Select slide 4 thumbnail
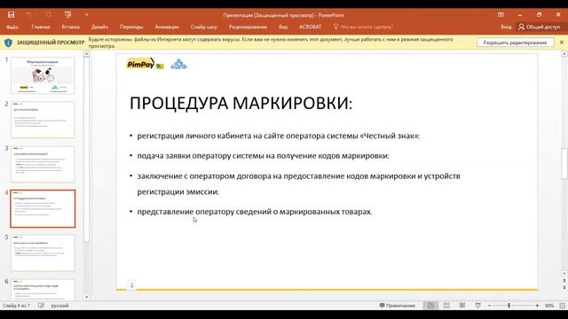 point(43,209)
